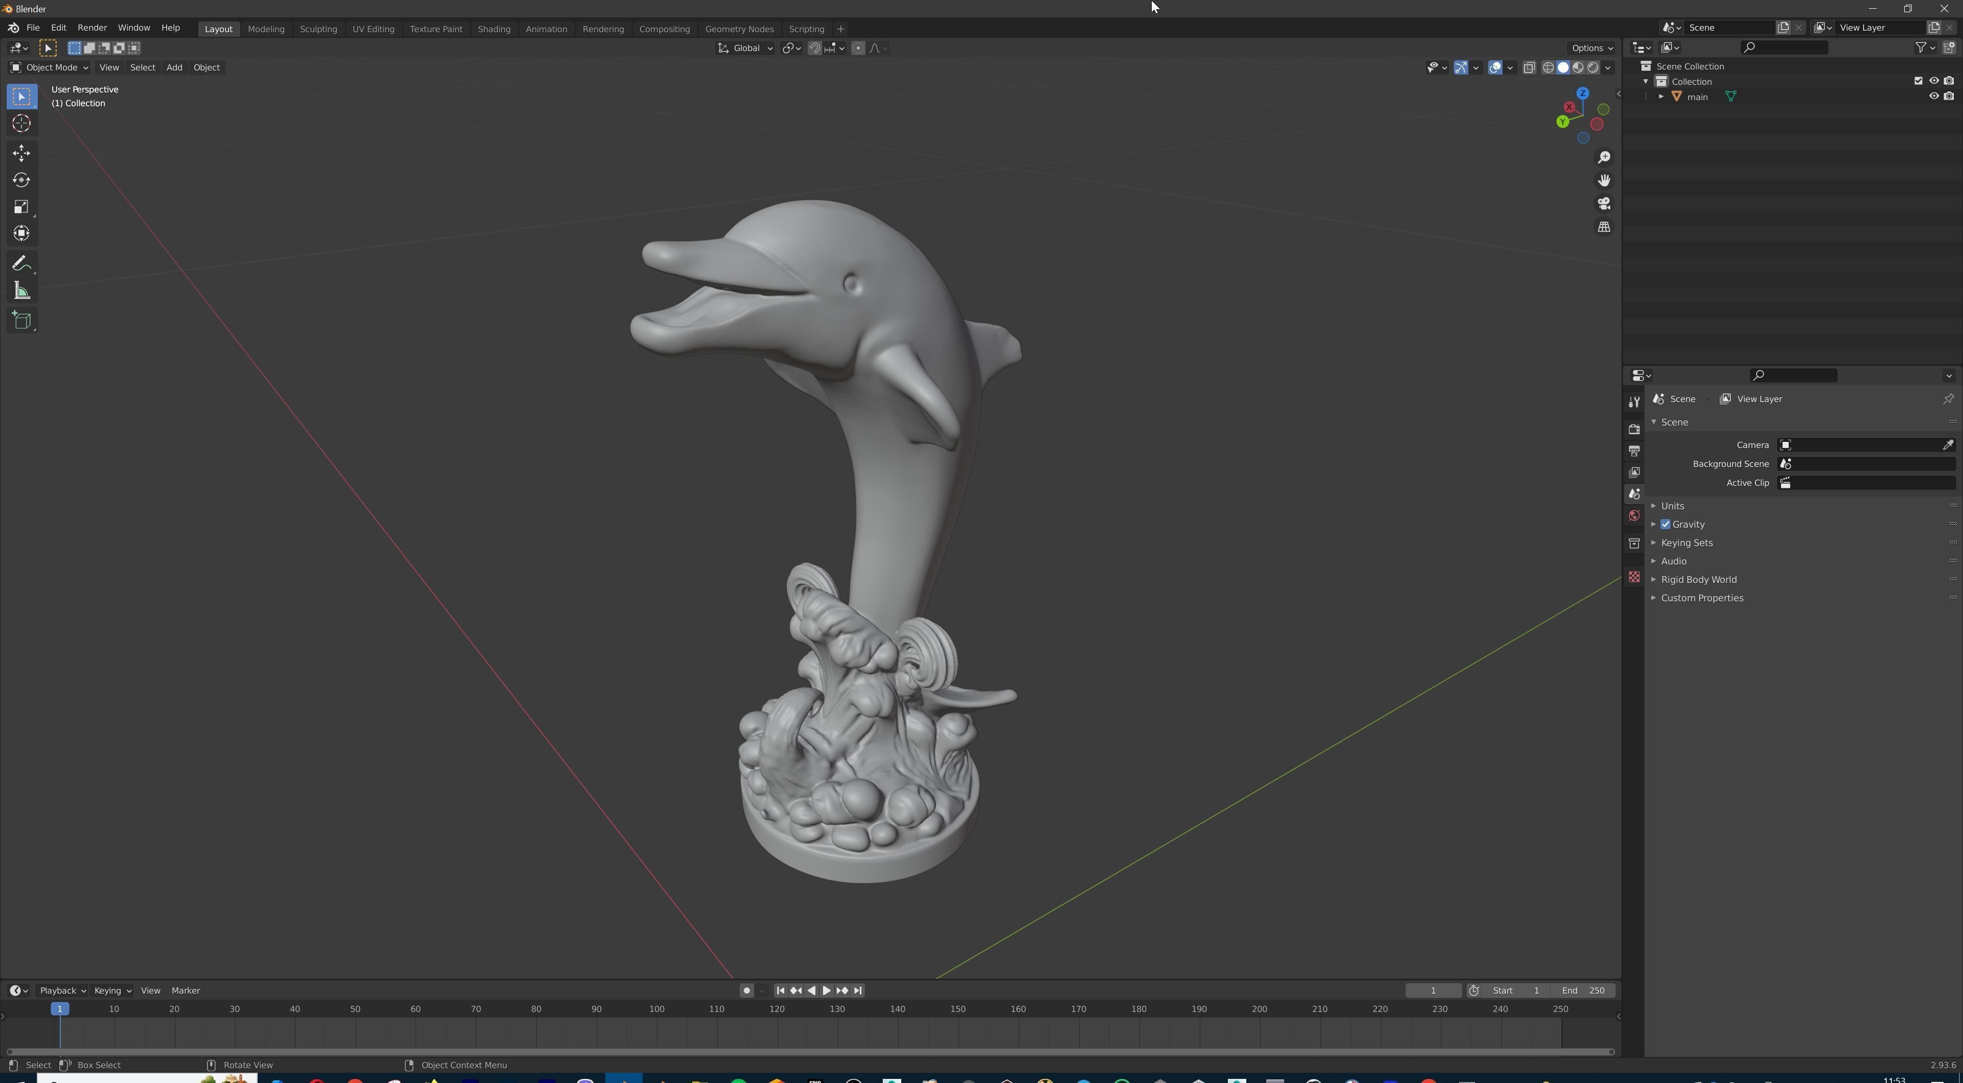Screen dimensions: 1963x1083
Task: Open the Global transform orientation dropdown
Action: (x=745, y=48)
